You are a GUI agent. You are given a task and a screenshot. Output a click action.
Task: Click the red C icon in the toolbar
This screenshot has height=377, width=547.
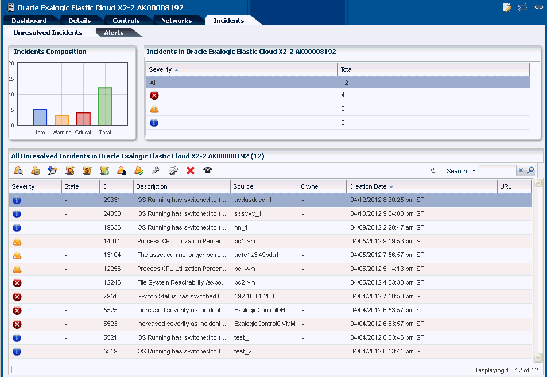70,170
